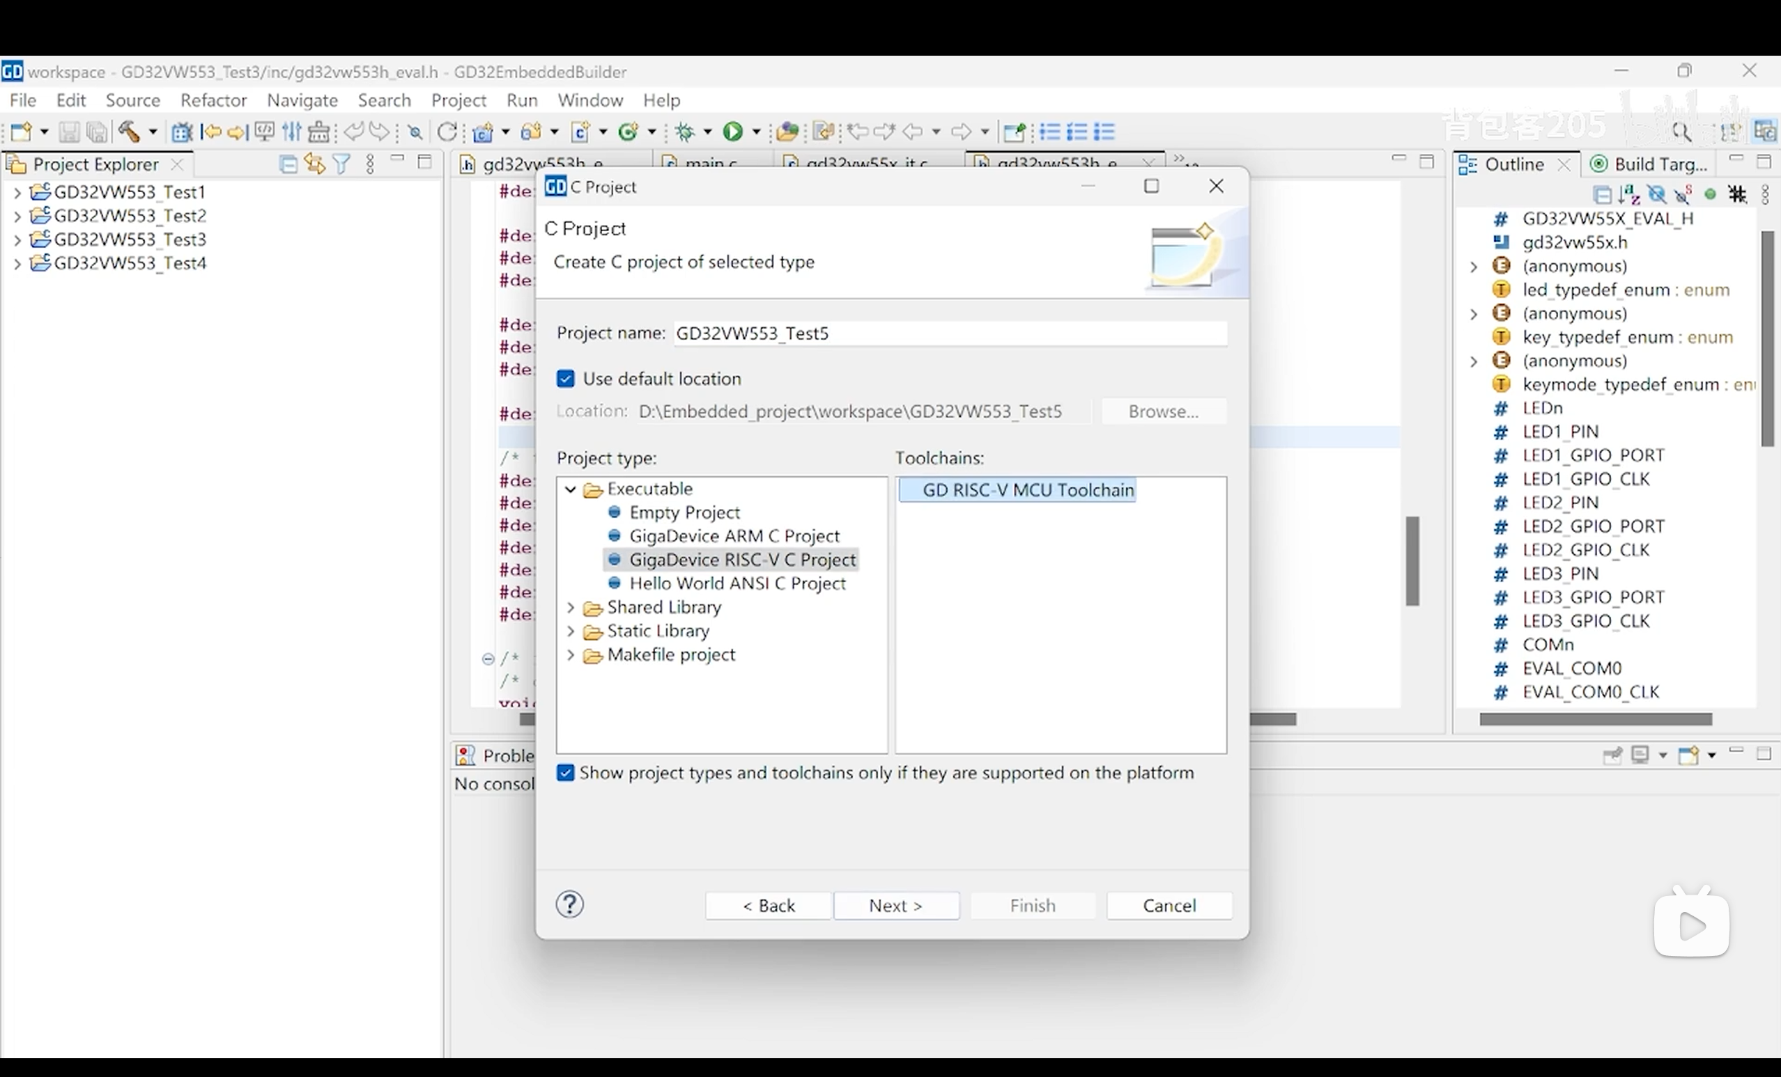
Task: Click the Next > button
Action: coord(895,906)
